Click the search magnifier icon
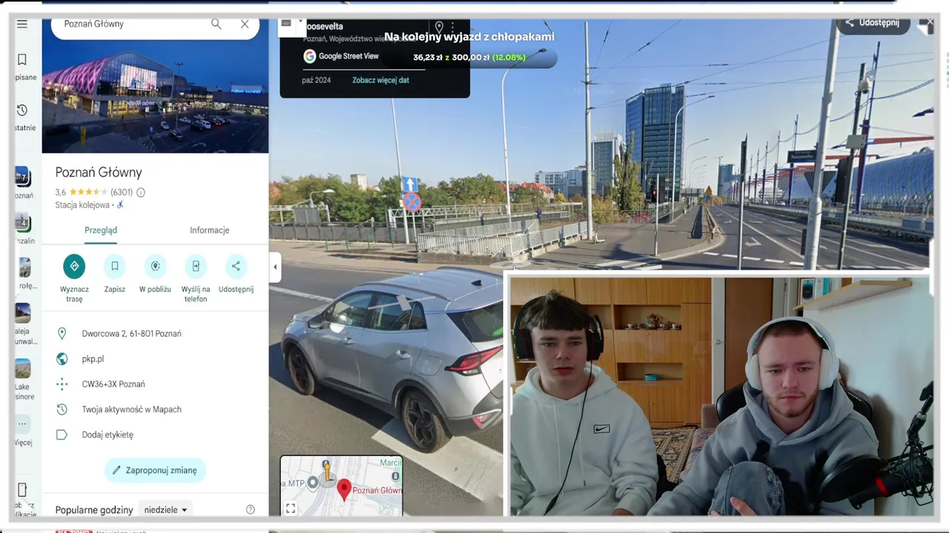The width and height of the screenshot is (949, 533). 216,24
